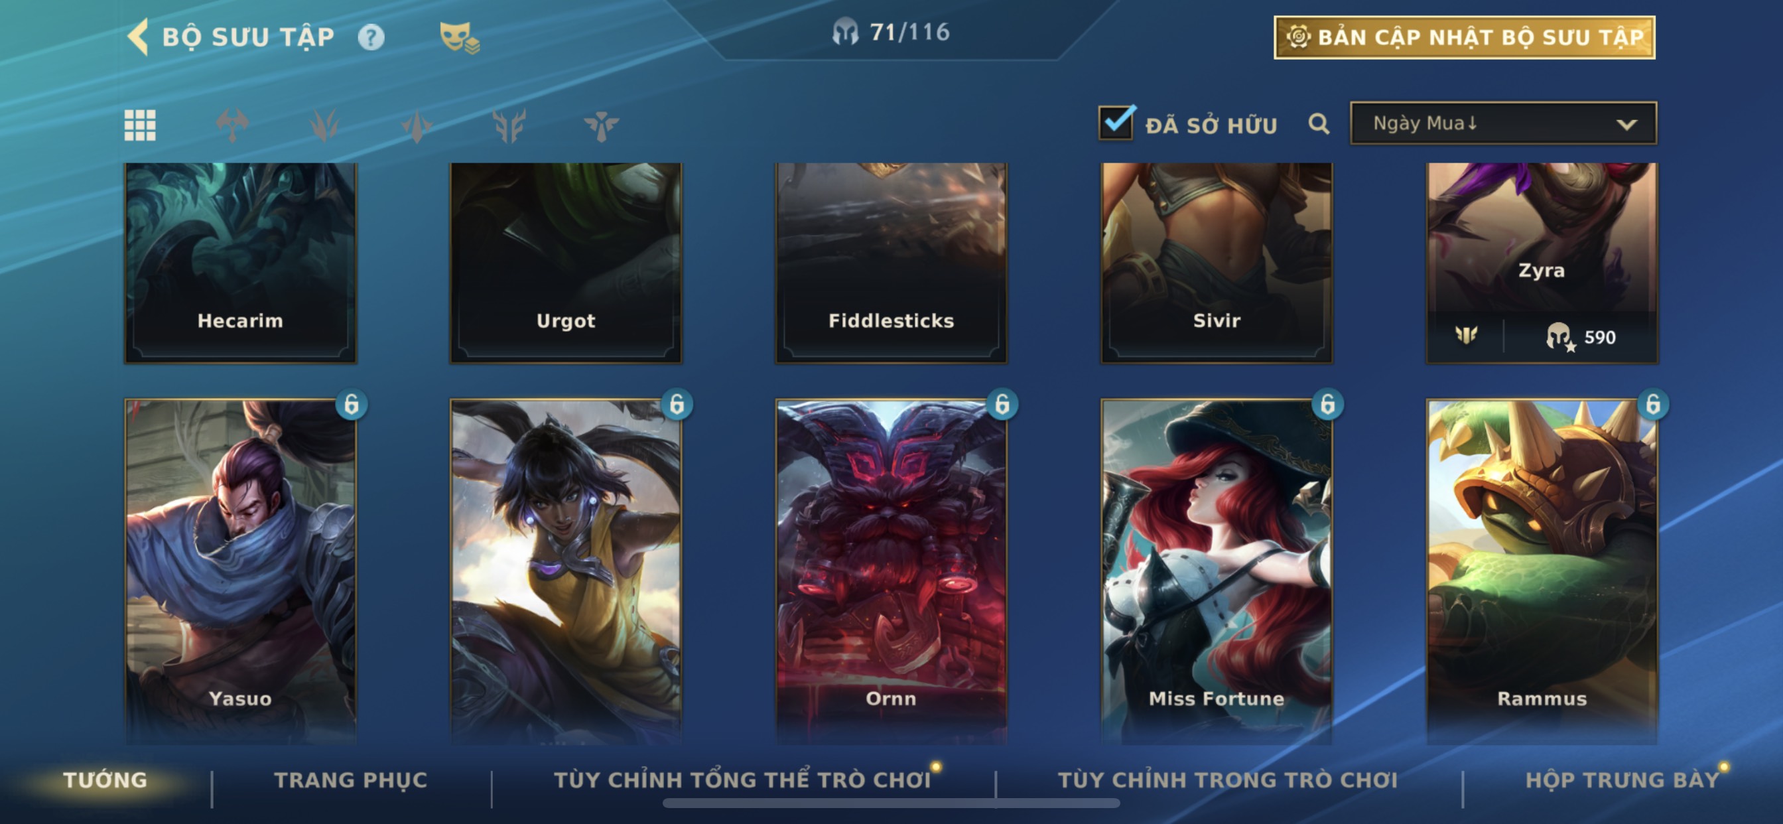
Task: Filter champions by the axe role icon
Action: [233, 125]
